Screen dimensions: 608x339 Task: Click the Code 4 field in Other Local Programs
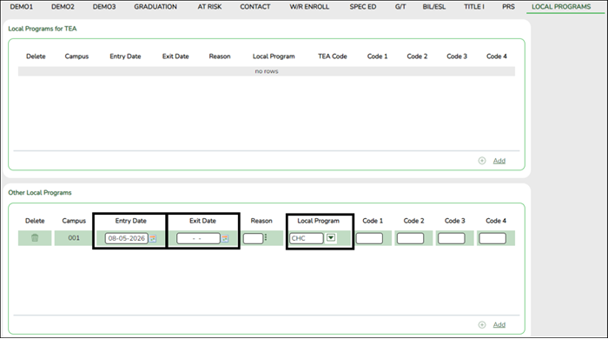[492, 238]
